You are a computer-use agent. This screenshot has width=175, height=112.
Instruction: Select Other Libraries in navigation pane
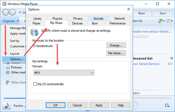(18, 82)
